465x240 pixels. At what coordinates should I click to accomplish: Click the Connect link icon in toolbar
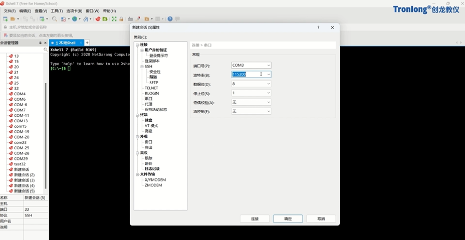pyautogui.click(x=26, y=19)
